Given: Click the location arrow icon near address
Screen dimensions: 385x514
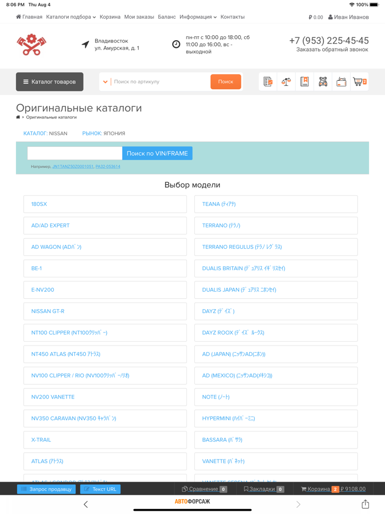Looking at the screenshot, I should click(85, 44).
